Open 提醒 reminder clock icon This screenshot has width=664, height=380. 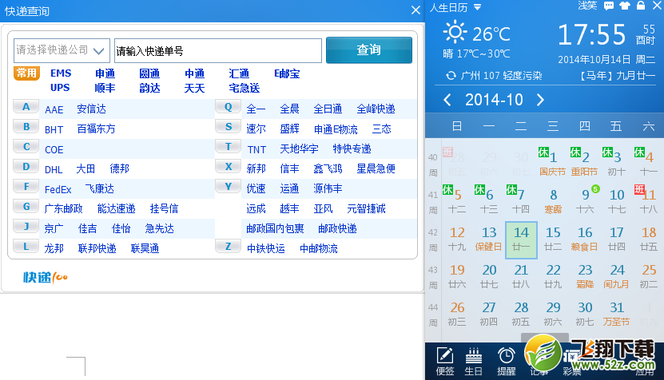click(x=506, y=362)
